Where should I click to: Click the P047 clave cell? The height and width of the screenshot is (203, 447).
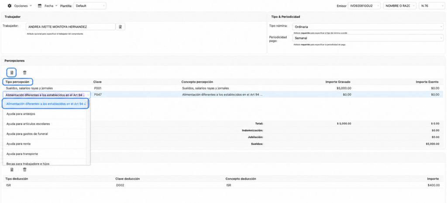click(98, 95)
